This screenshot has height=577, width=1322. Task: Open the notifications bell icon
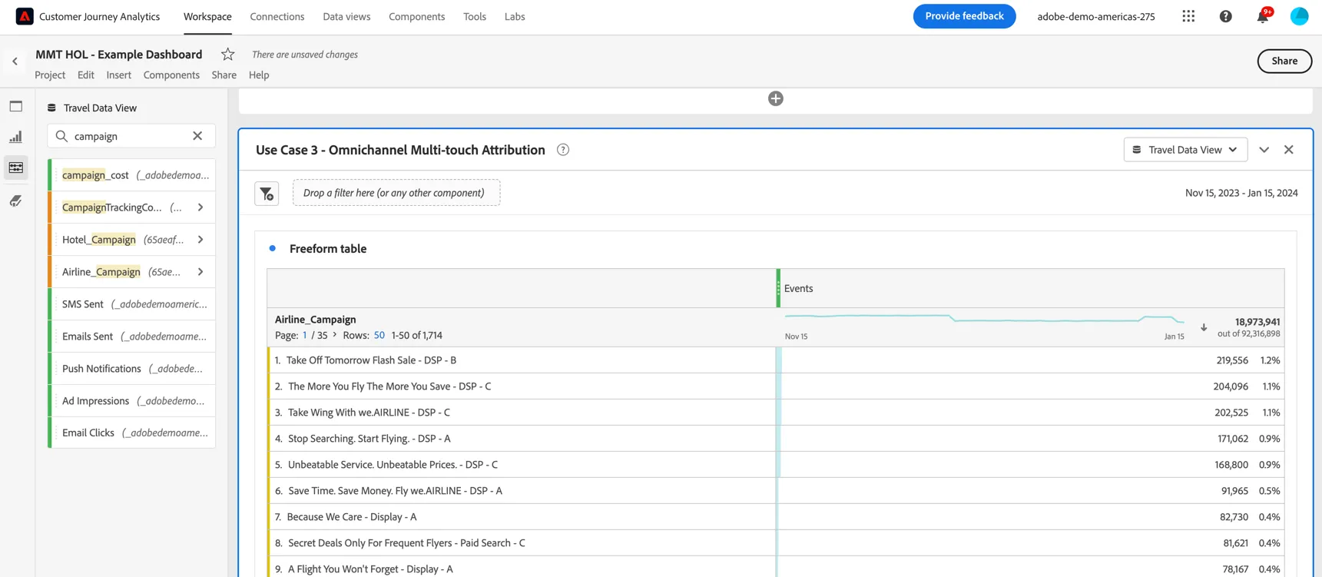[x=1263, y=16]
